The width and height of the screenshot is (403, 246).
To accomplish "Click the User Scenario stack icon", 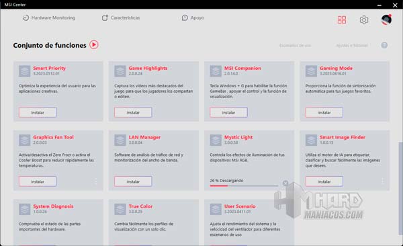I will [216, 209].
